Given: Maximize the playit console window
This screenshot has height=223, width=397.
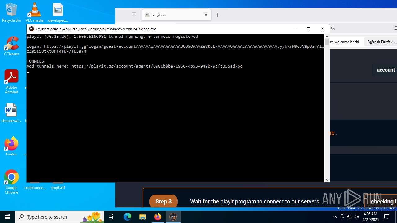Looking at the screenshot, I should (308, 29).
